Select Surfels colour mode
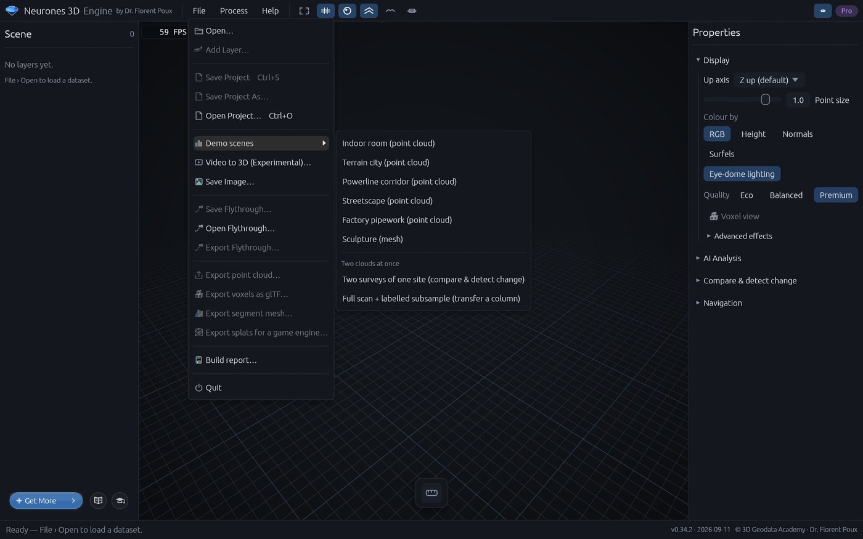Viewport: 863px width, 539px height. (721, 154)
